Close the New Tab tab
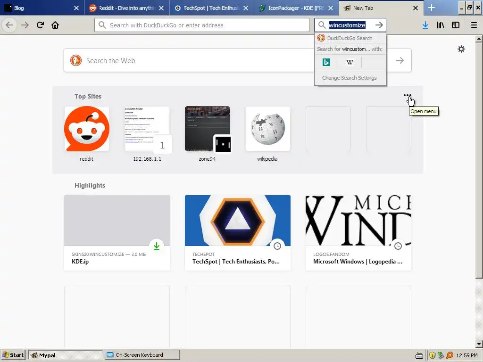The height and width of the screenshot is (362, 483). 415,8
